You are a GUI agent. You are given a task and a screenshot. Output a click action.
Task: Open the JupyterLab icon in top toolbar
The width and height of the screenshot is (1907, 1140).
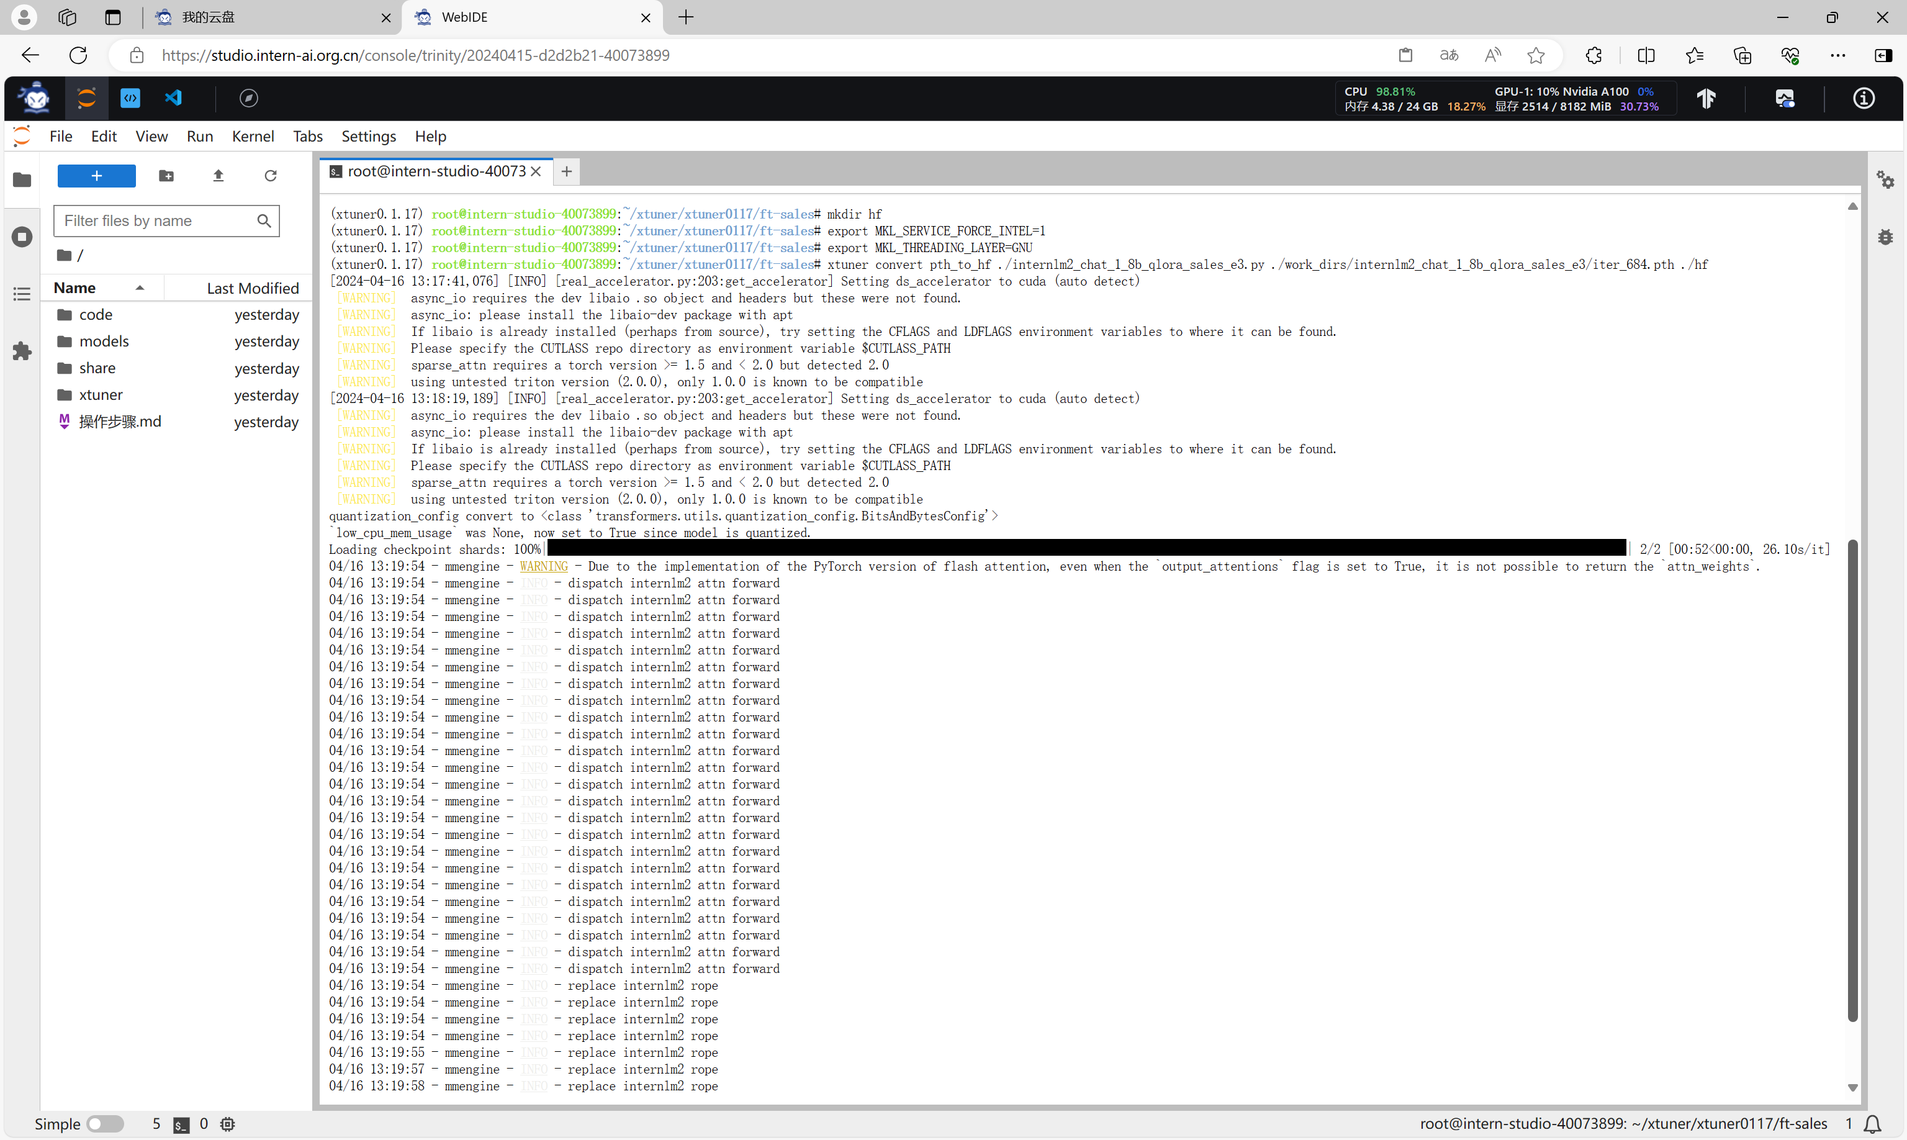pyautogui.click(x=87, y=98)
